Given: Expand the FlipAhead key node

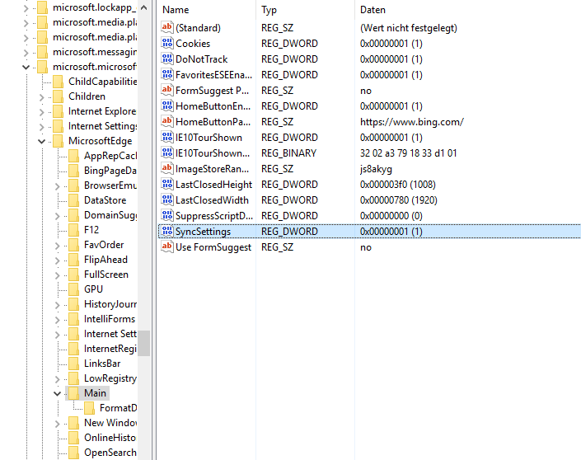Looking at the screenshot, I should (x=57, y=261).
